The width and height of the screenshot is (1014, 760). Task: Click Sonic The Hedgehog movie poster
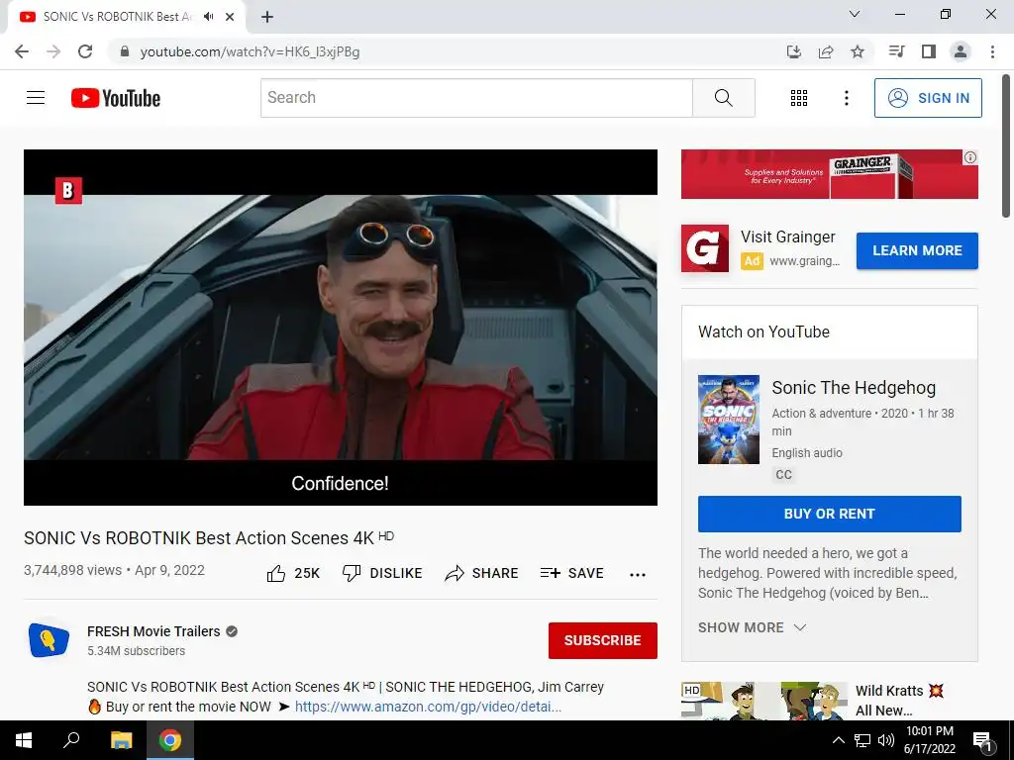tap(729, 420)
